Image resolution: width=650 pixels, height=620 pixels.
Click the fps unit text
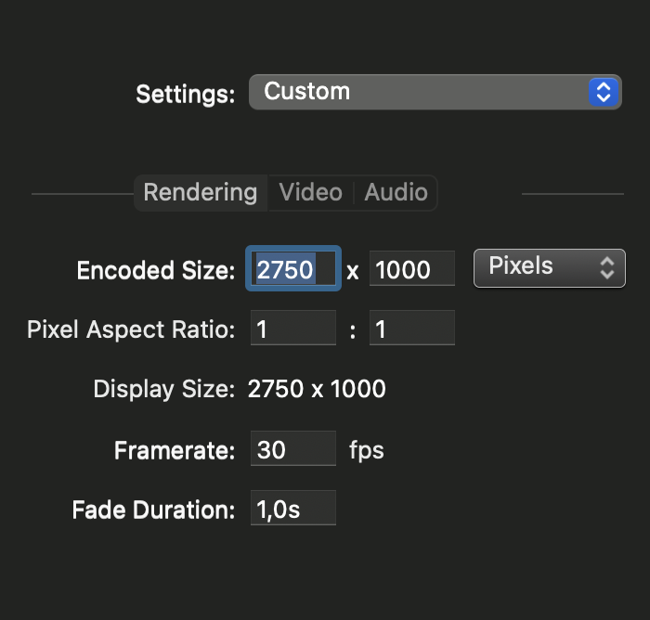[367, 451]
